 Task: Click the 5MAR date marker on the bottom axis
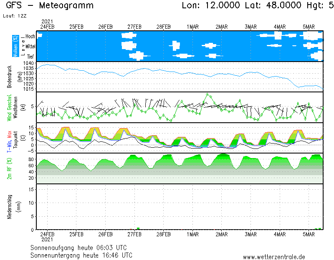tap(309, 234)
